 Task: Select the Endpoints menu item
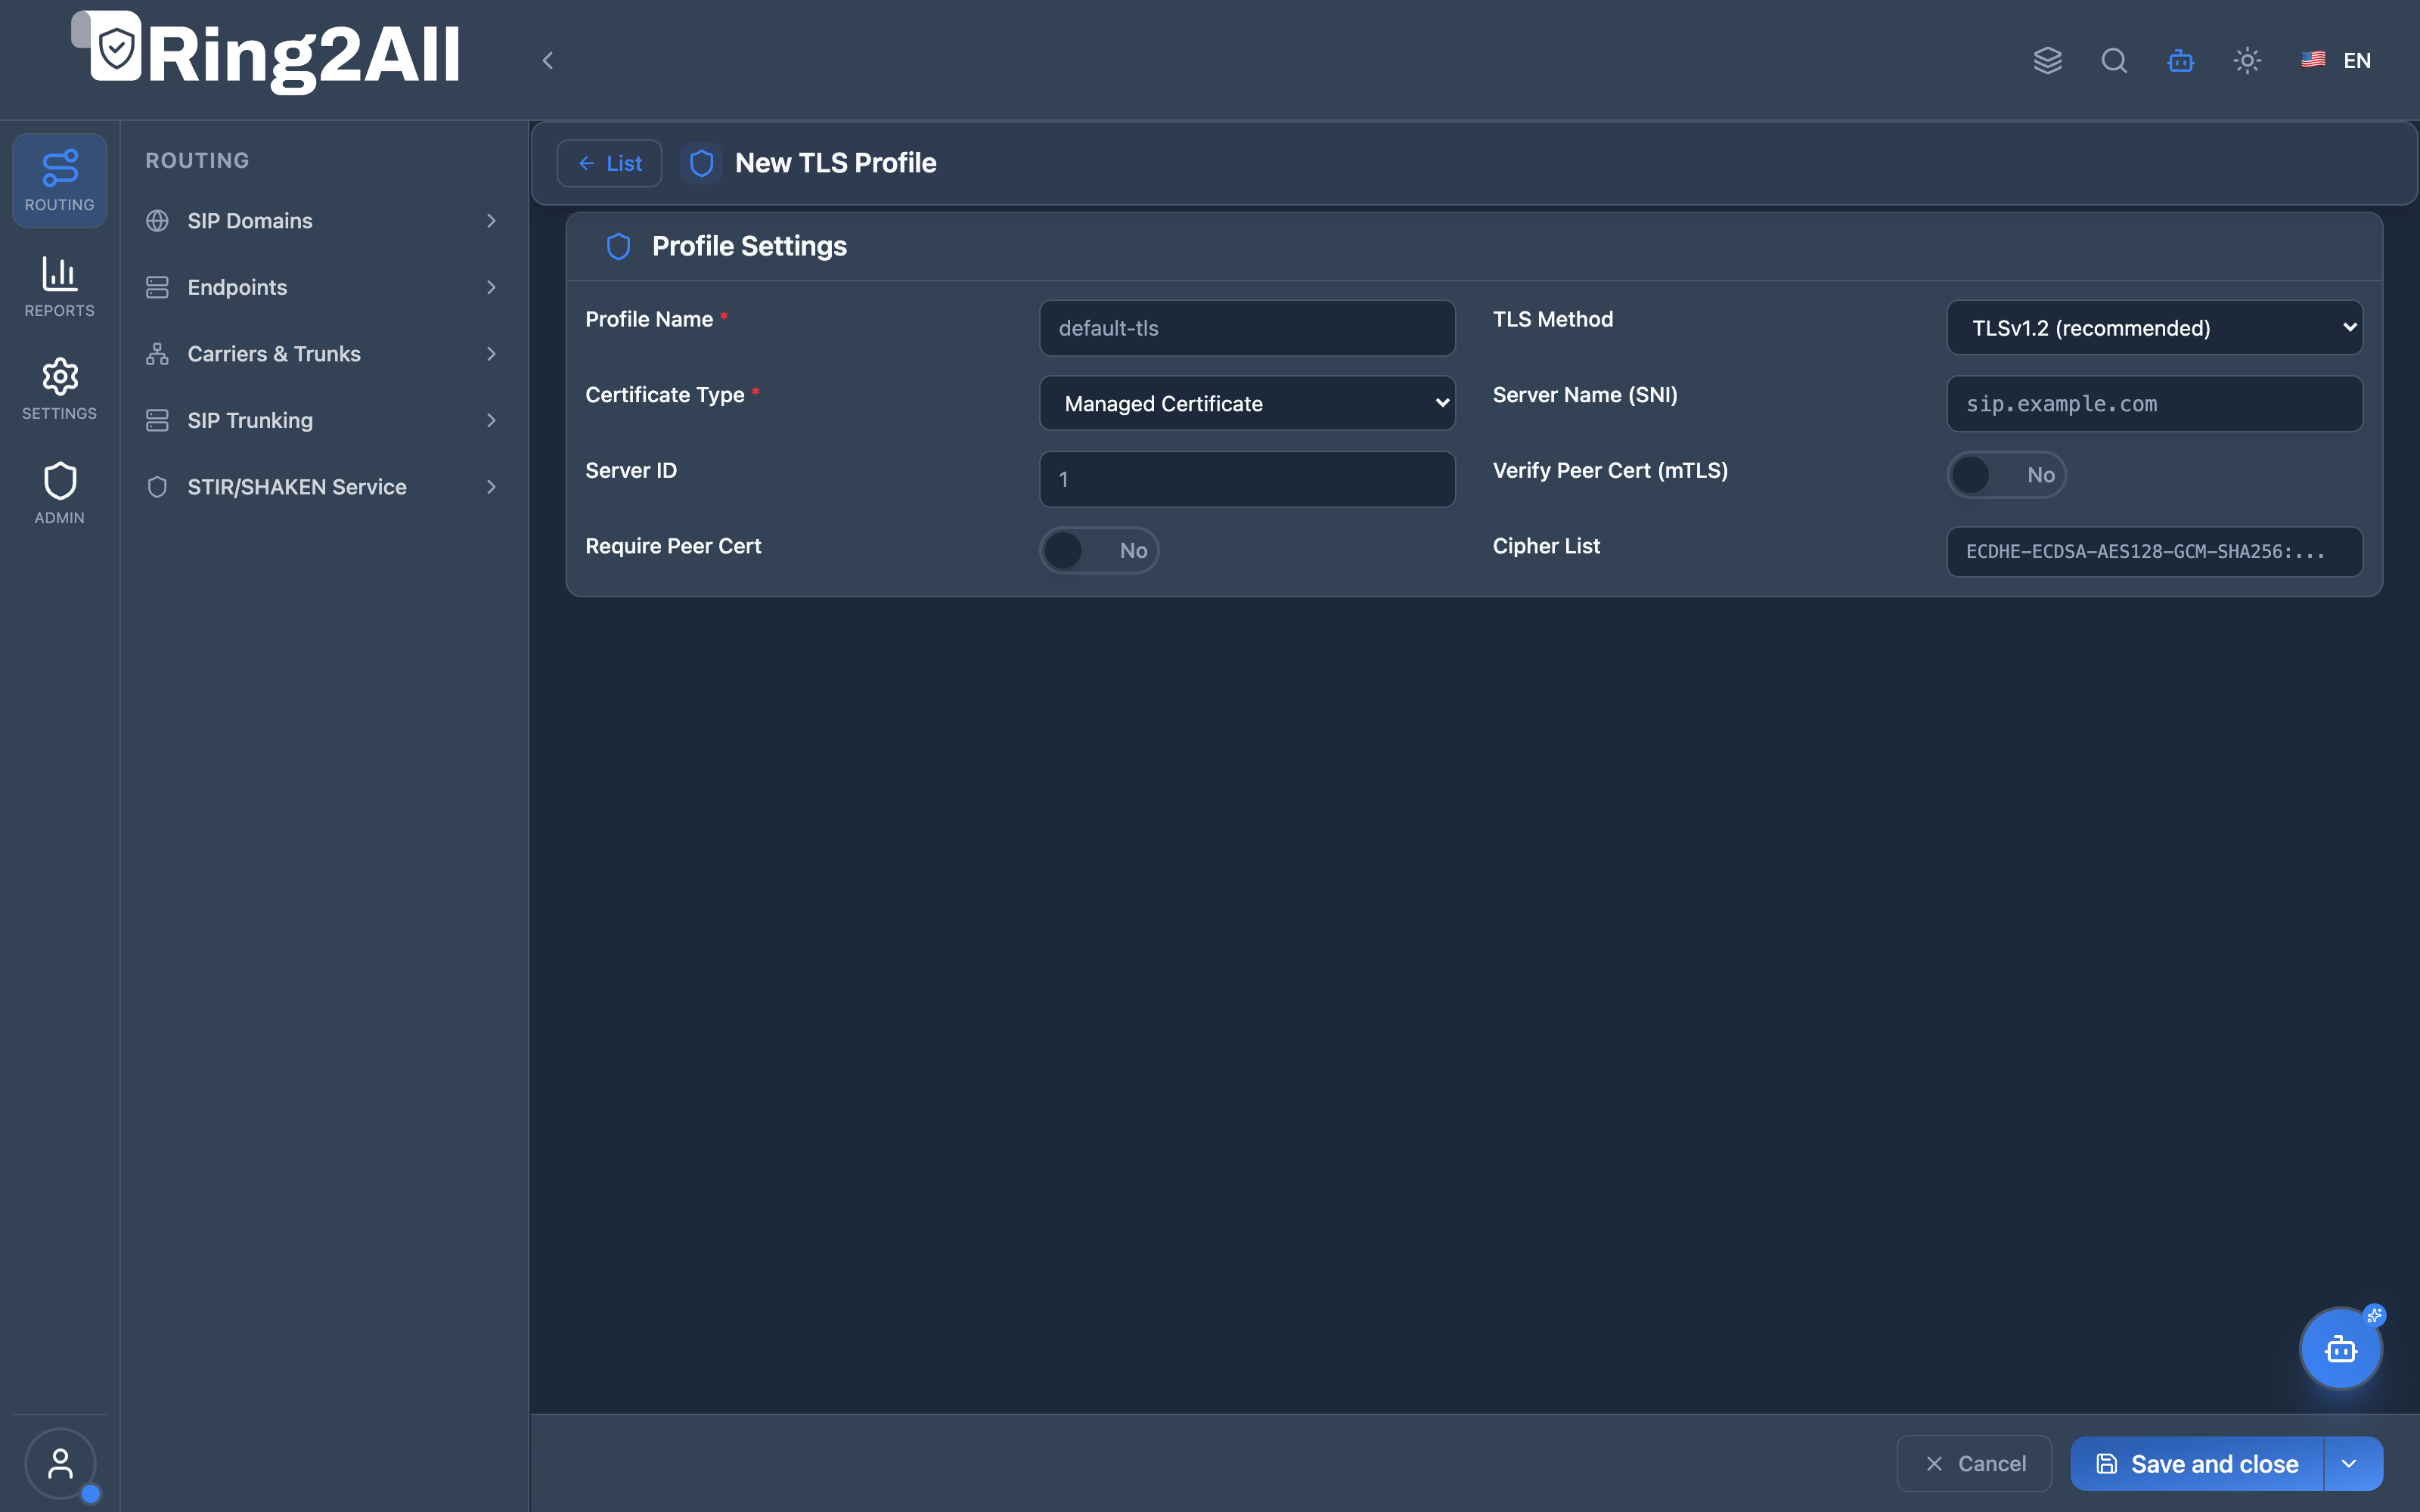pos(322,287)
